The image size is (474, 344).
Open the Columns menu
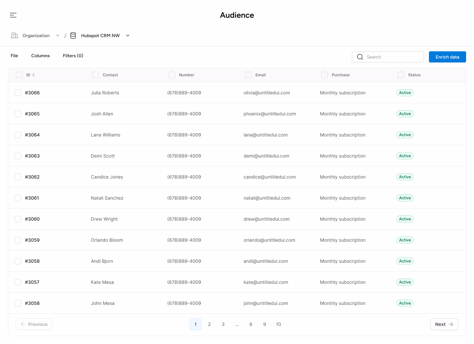click(40, 56)
